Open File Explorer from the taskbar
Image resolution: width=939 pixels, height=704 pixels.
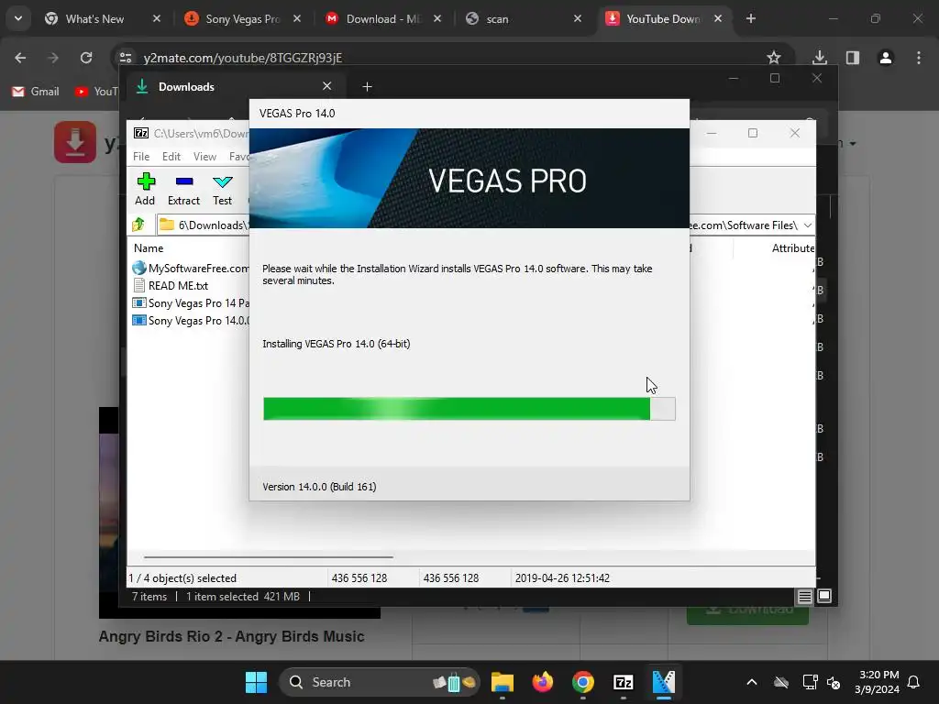503,682
